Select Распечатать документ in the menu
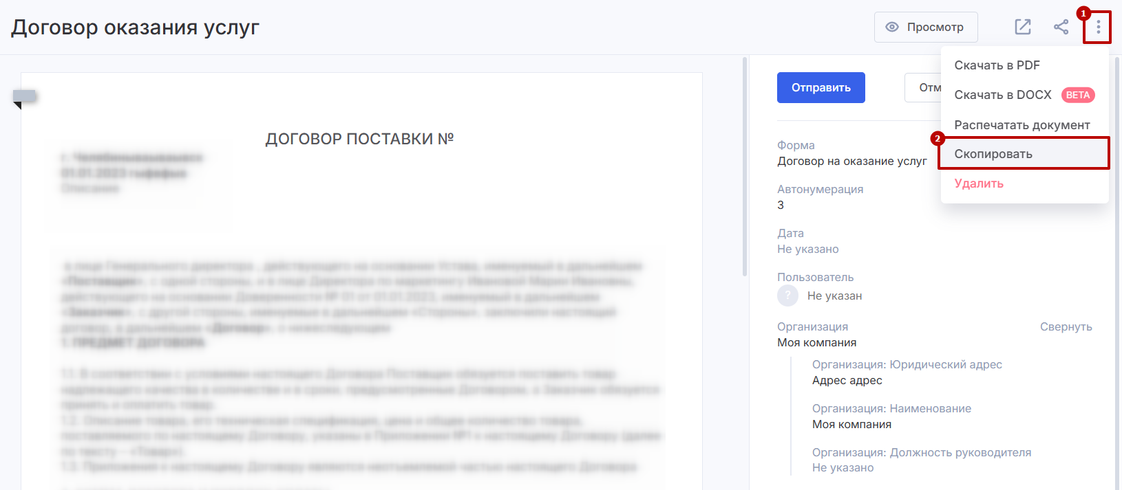This screenshot has height=490, width=1122. (x=1022, y=125)
